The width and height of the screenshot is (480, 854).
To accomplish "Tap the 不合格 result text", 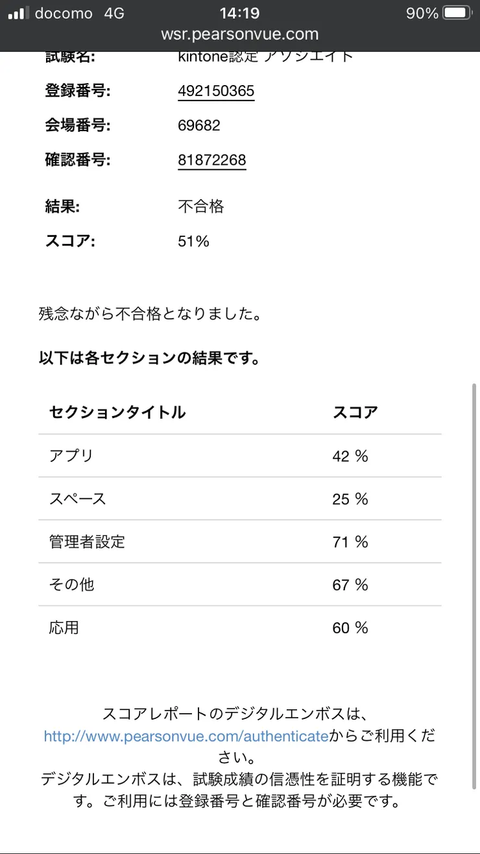I will point(200,206).
